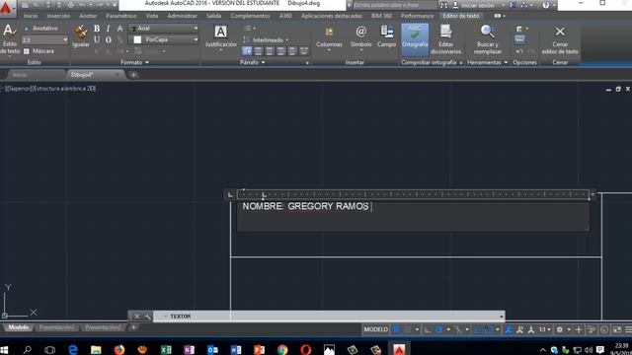This screenshot has width=632, height=355.
Task: Add a new drawing tab with plus
Action: pyautogui.click(x=133, y=75)
